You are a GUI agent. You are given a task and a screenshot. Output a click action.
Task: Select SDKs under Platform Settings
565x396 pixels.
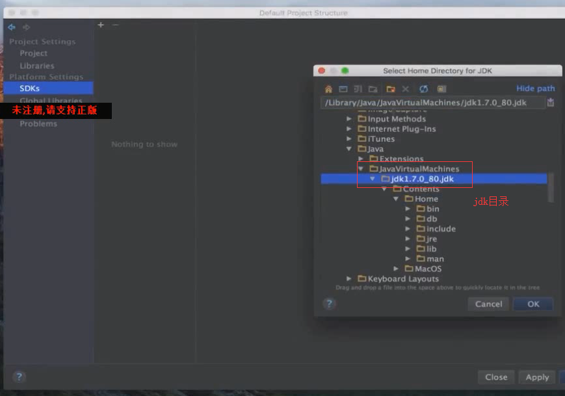[48, 88]
